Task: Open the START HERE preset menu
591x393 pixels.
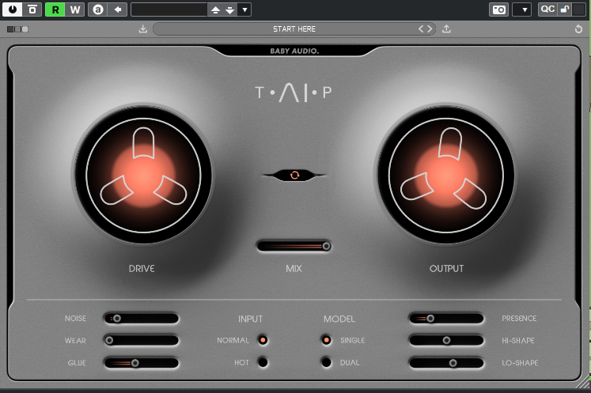Action: 294,29
